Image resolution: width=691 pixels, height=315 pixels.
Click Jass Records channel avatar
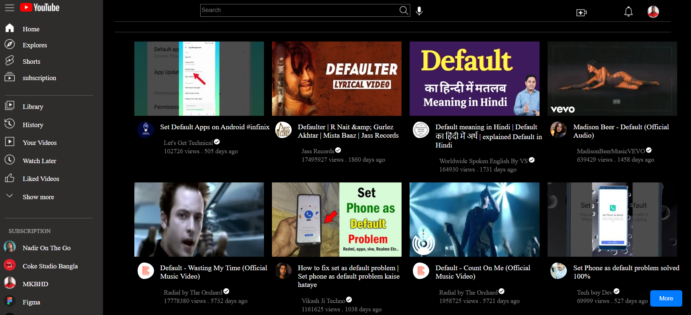tap(283, 130)
